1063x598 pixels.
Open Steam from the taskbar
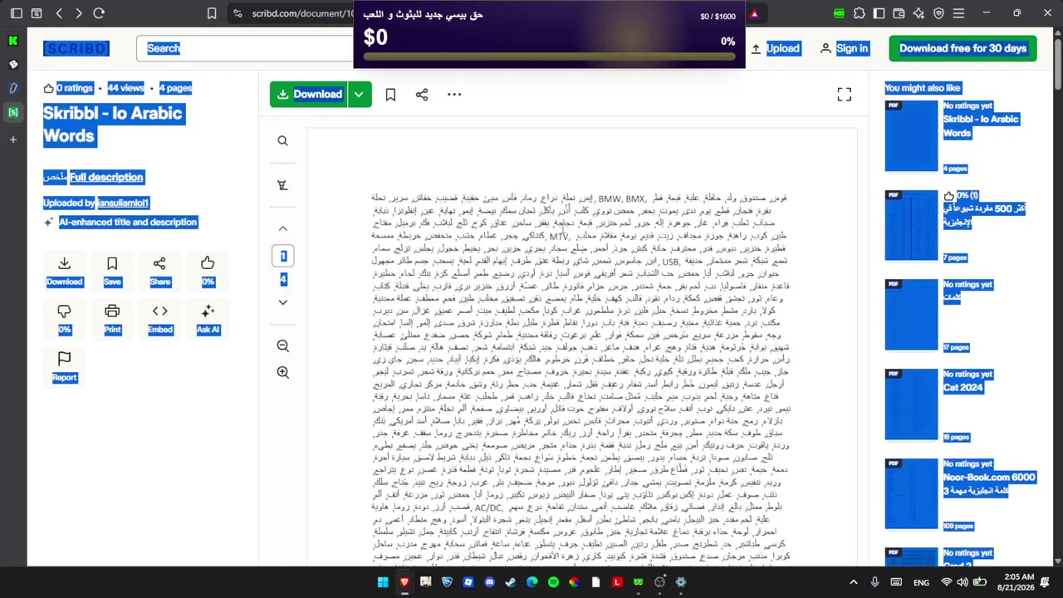(x=511, y=582)
